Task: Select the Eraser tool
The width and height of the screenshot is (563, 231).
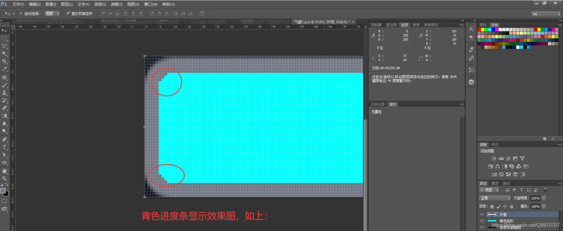Action: [x=4, y=108]
